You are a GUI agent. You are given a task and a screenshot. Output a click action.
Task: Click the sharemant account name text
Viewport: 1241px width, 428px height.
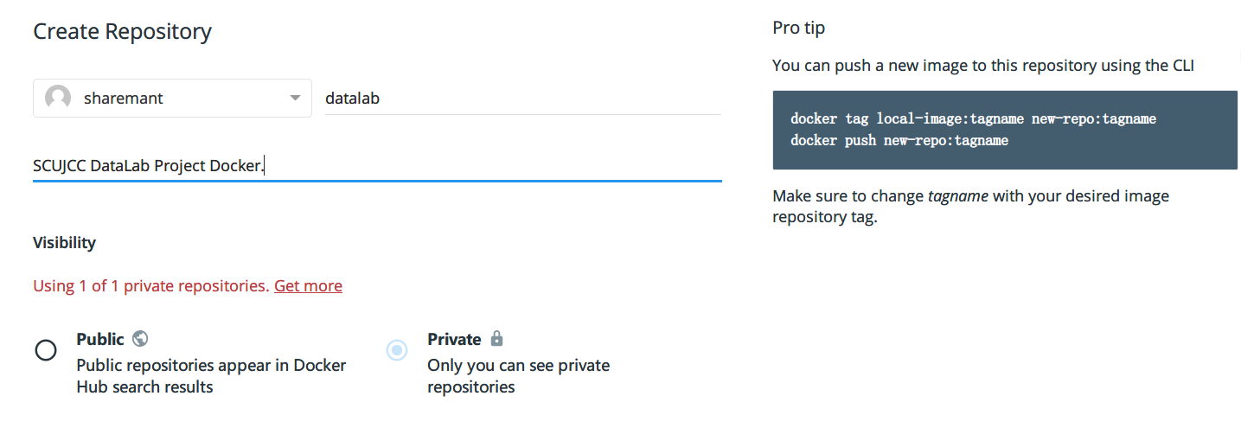[124, 99]
